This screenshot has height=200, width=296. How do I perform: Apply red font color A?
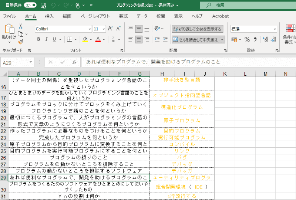pyautogui.click(x=98, y=39)
